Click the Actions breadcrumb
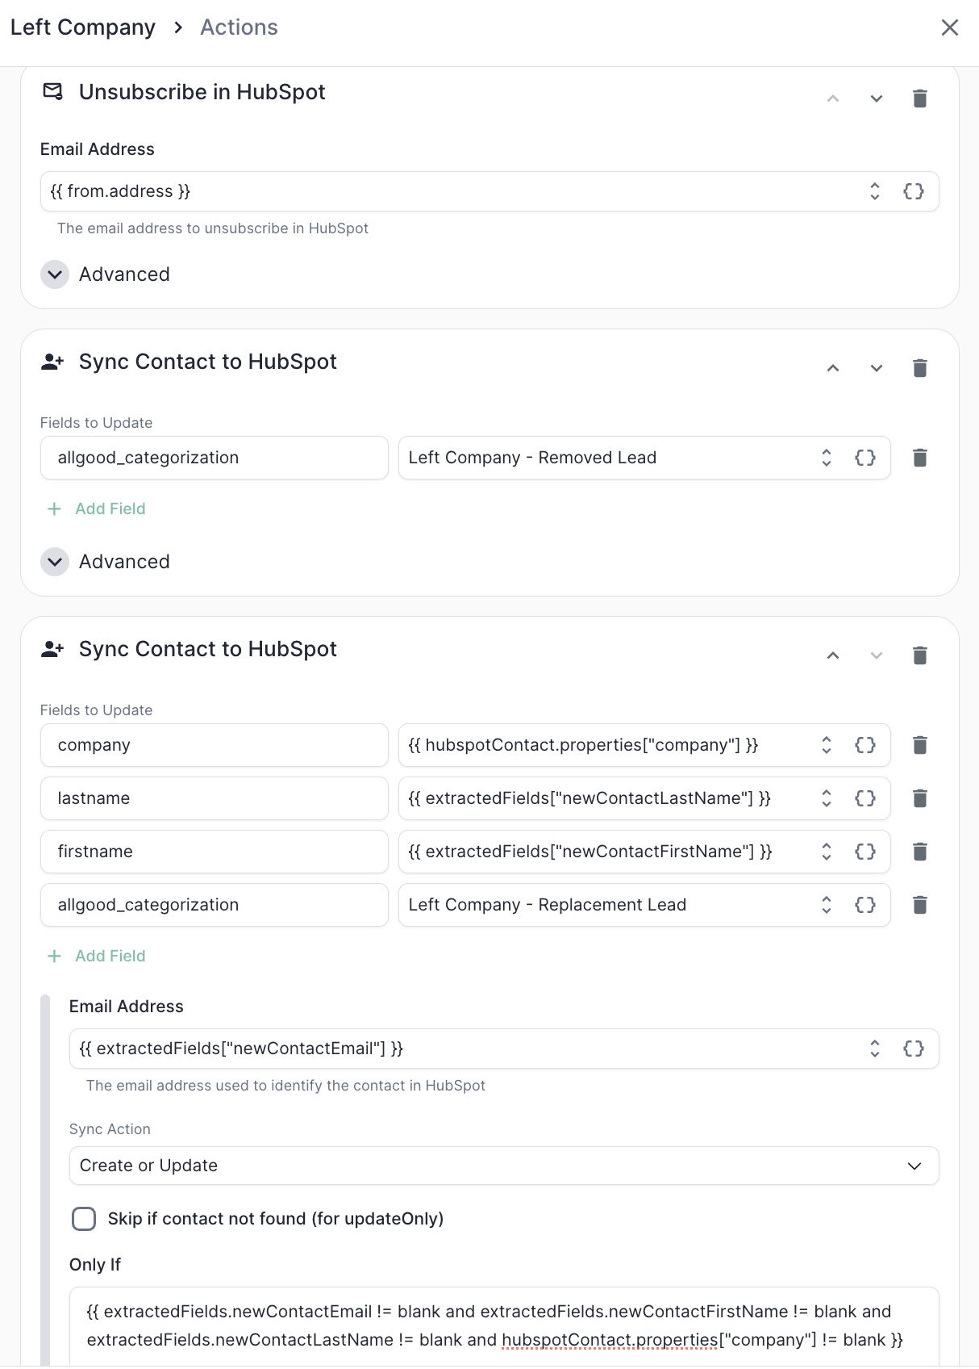This screenshot has width=979, height=1369. [239, 27]
